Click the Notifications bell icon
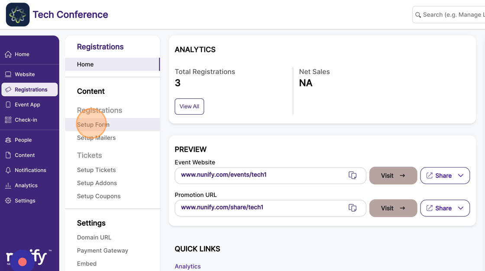 [x=8, y=170]
